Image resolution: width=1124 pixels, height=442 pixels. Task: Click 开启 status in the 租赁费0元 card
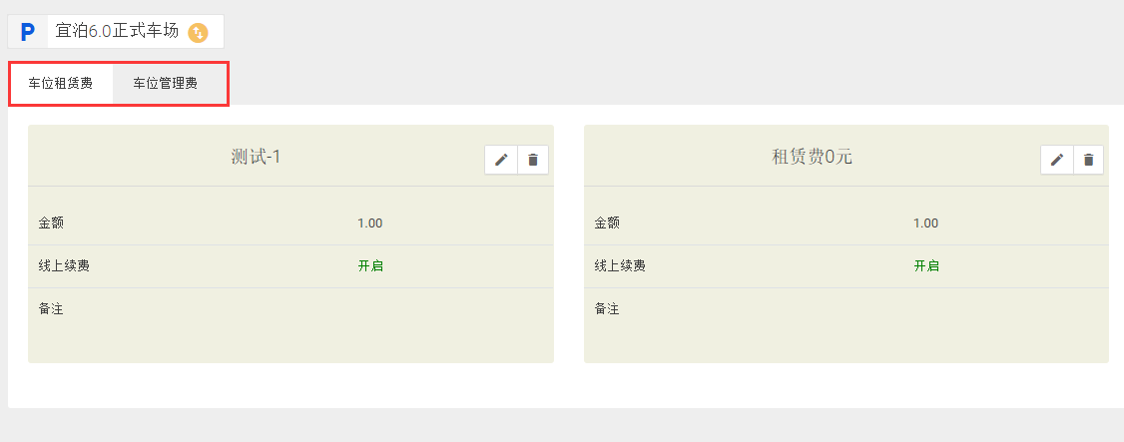pyautogui.click(x=926, y=266)
